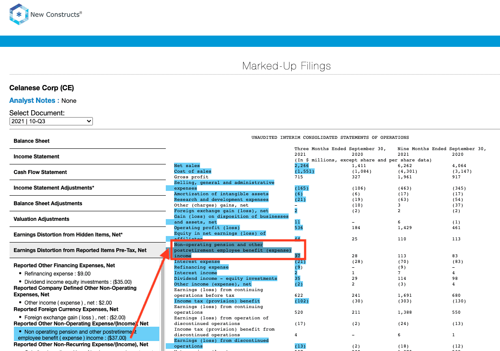
Task: Click Research and development expenses label
Action: pyautogui.click(x=221, y=200)
